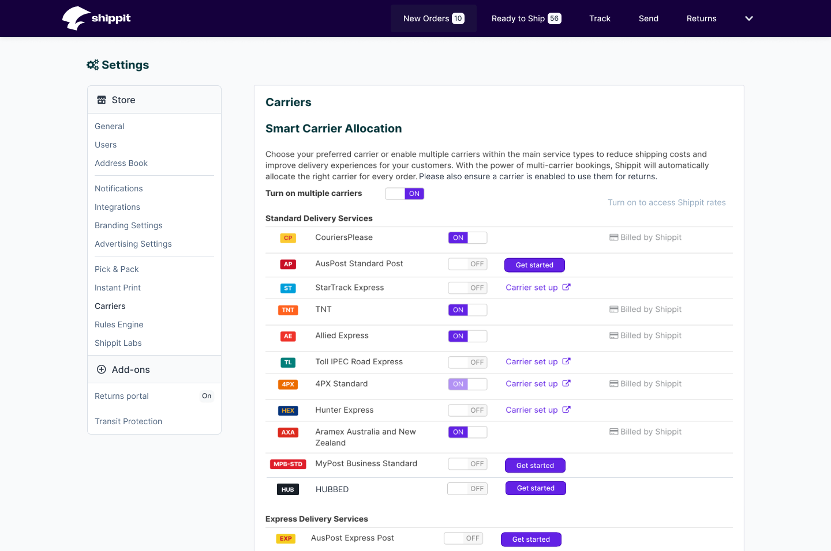Click Get started for AusPost Express Post
This screenshot has height=551, width=831.
pyautogui.click(x=531, y=539)
